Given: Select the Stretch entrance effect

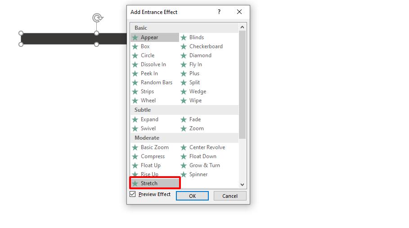Looking at the screenshot, I should [149, 183].
